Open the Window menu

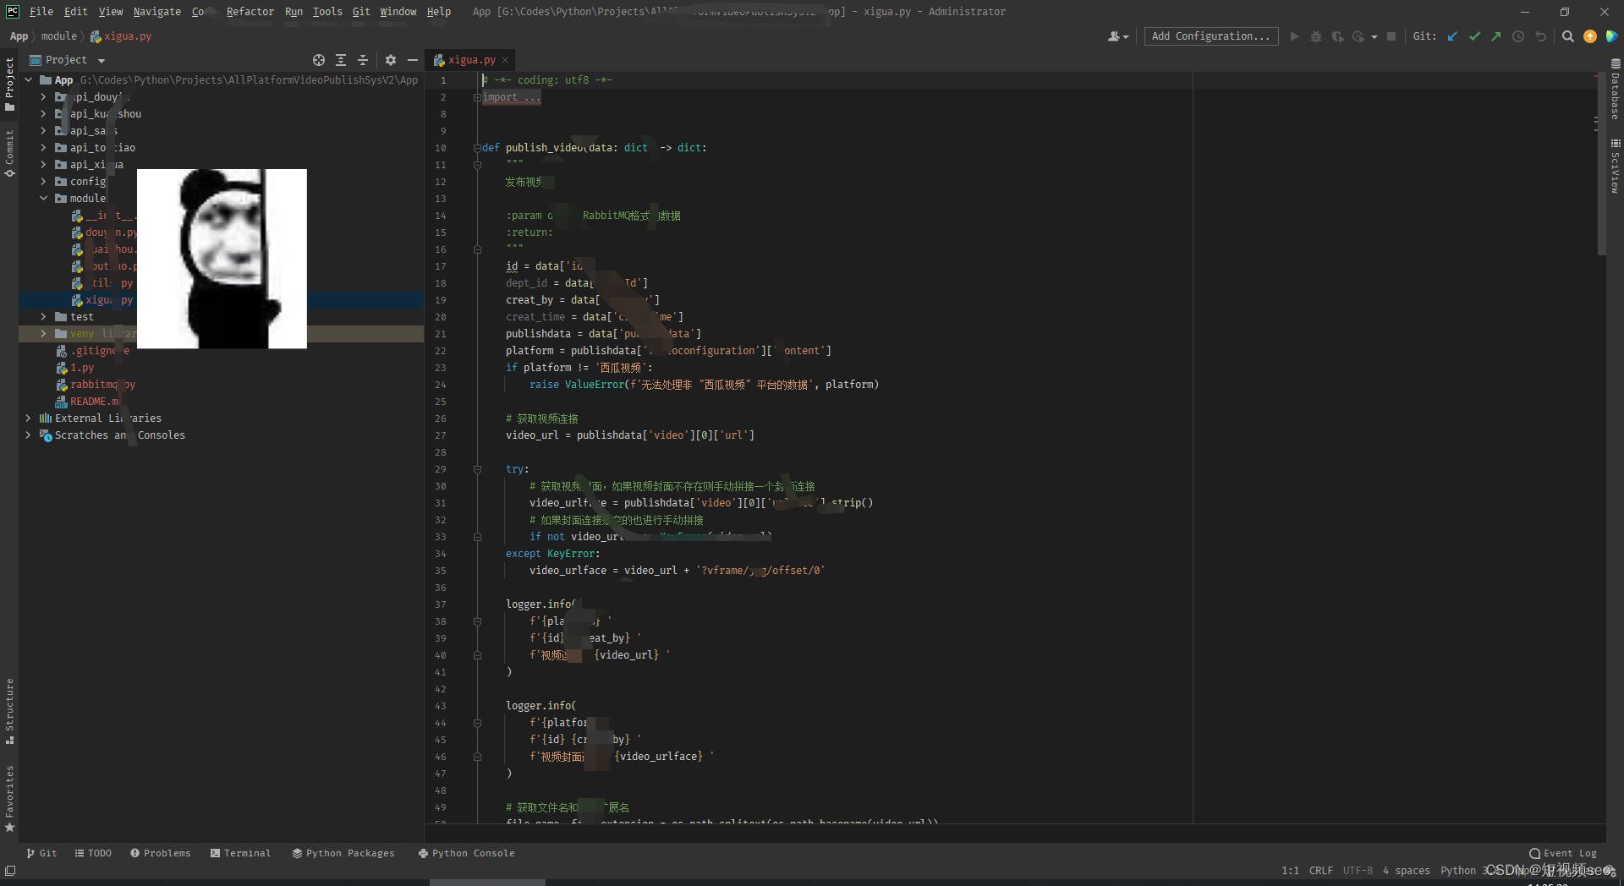[x=398, y=12]
